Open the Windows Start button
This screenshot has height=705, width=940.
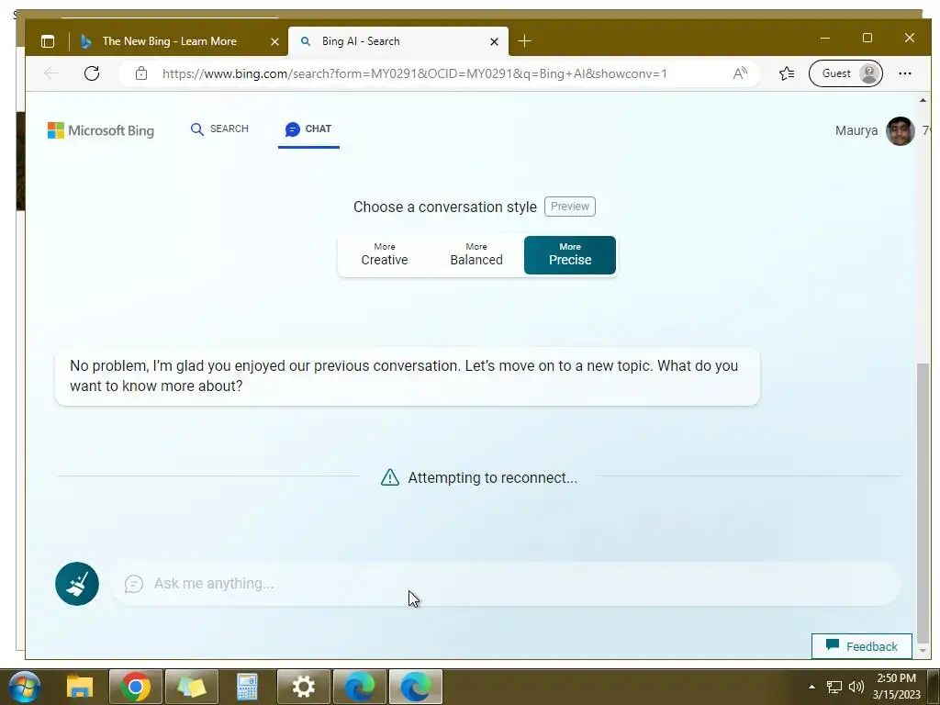pyautogui.click(x=24, y=687)
